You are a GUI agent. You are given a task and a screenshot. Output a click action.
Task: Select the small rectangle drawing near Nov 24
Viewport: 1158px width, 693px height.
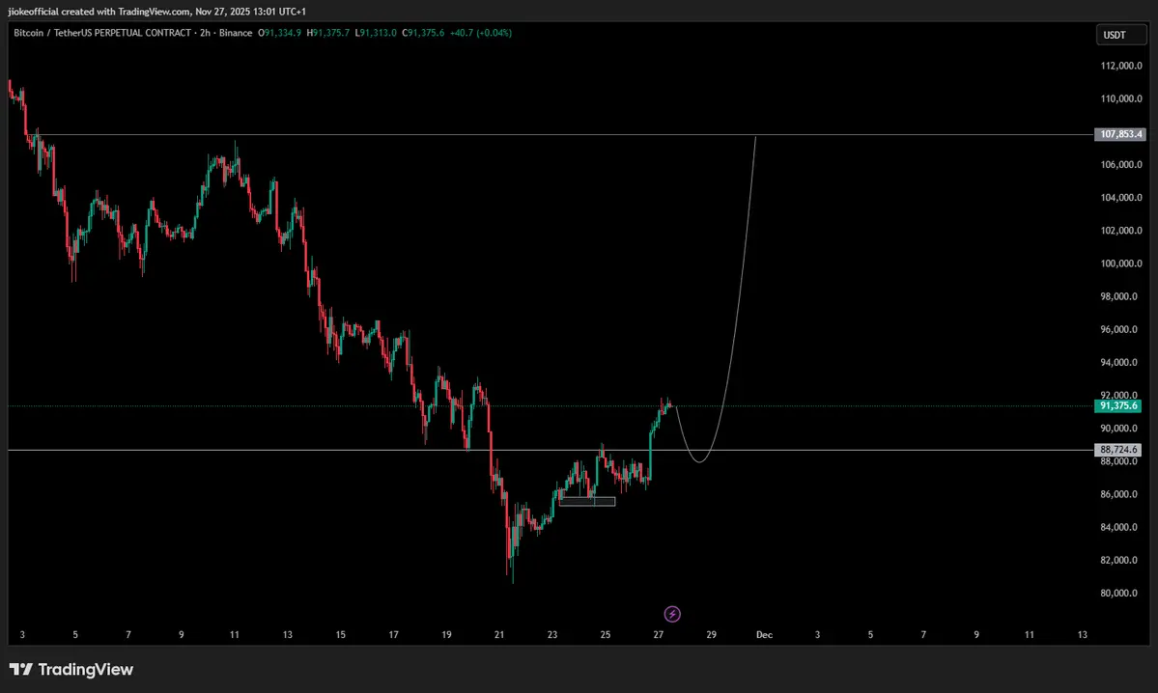point(587,501)
